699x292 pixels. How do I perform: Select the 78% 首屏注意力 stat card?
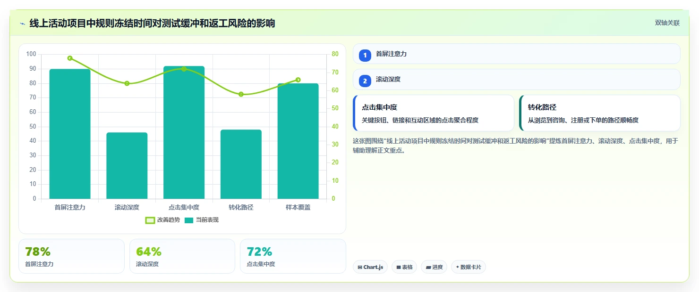72,256
